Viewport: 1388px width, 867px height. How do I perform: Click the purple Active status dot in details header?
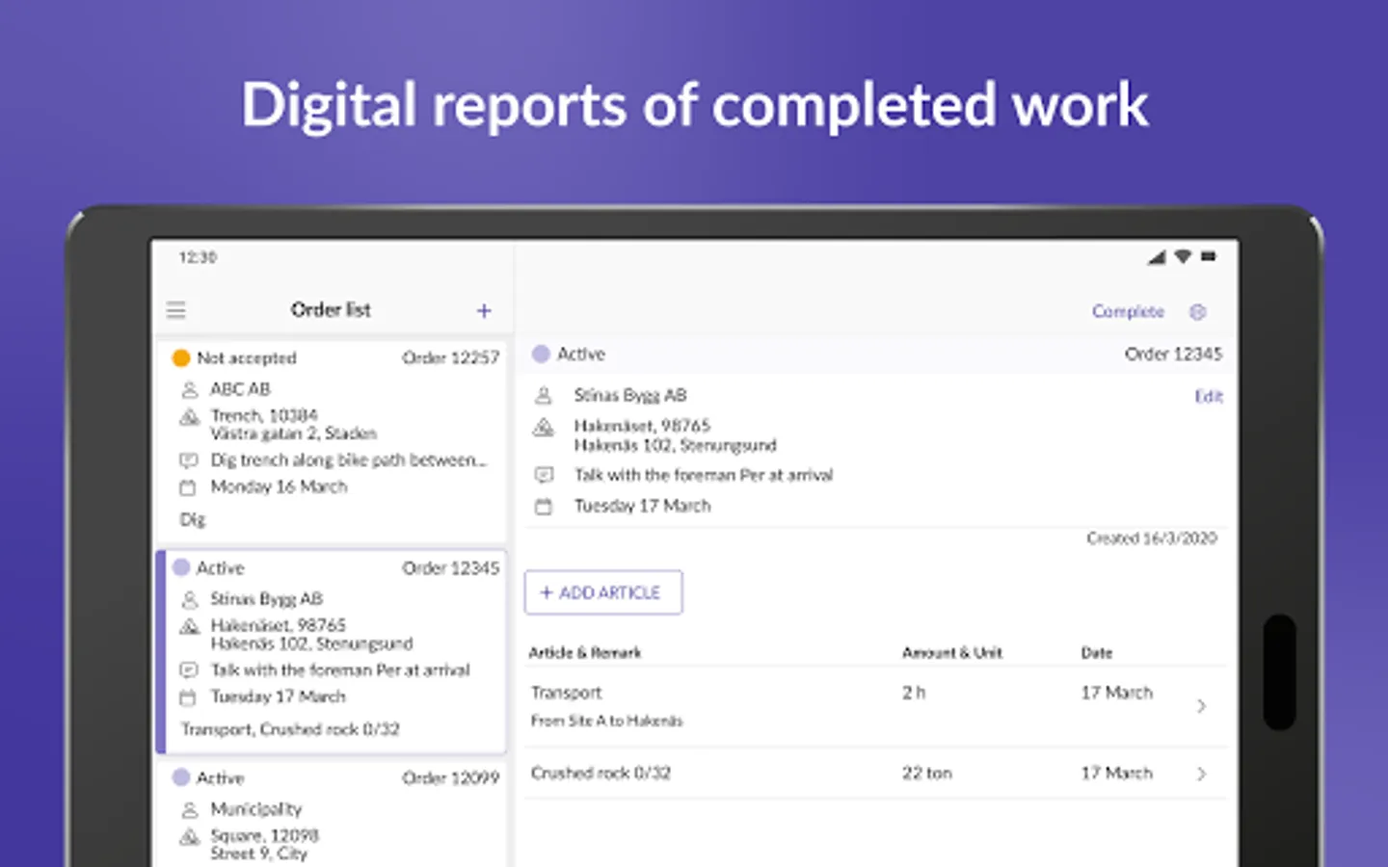point(541,355)
